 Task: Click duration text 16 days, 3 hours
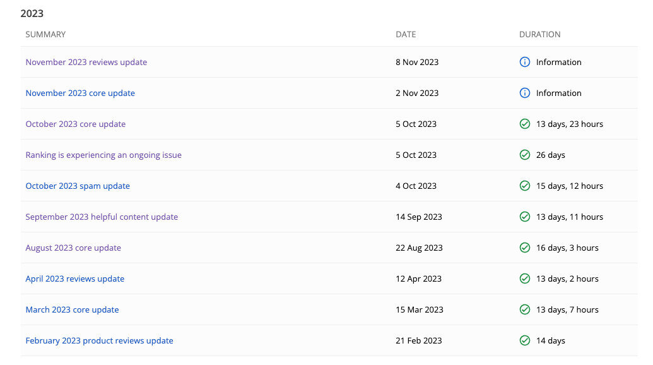tap(567, 248)
